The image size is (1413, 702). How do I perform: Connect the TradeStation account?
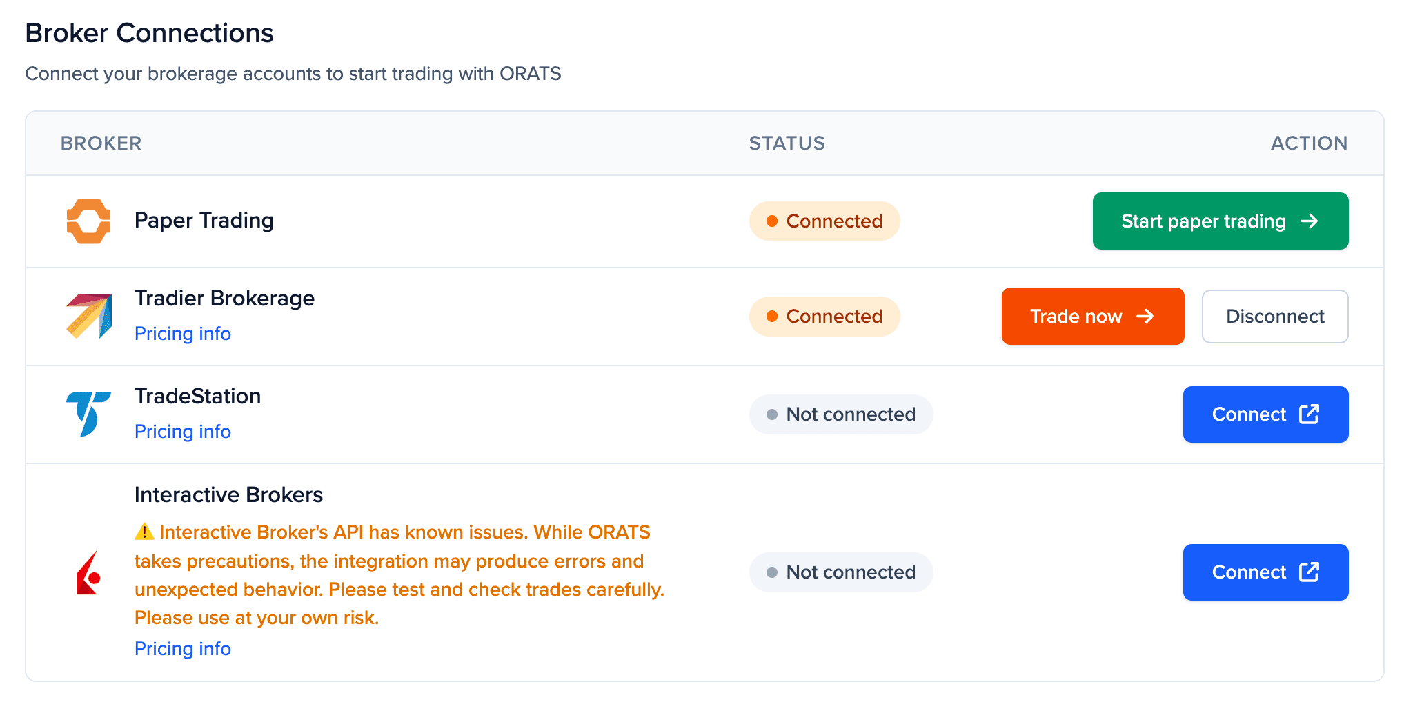click(x=1265, y=414)
